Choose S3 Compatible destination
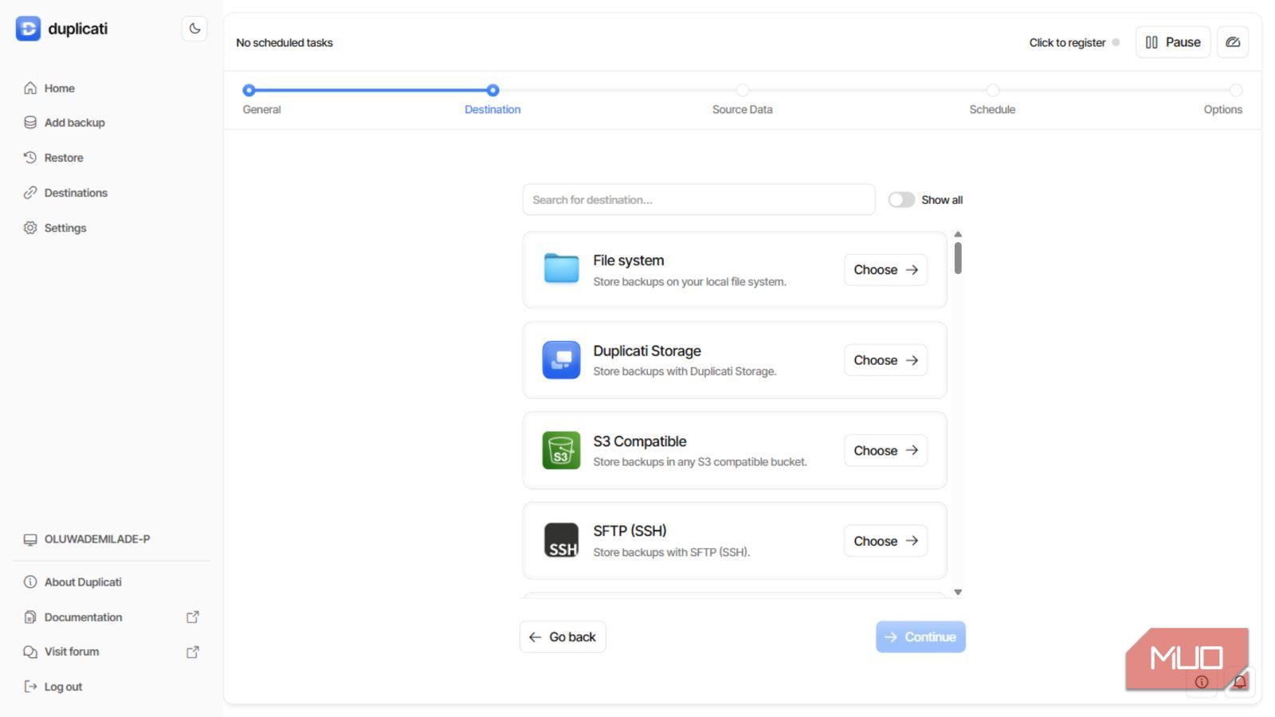 pyautogui.click(x=885, y=450)
